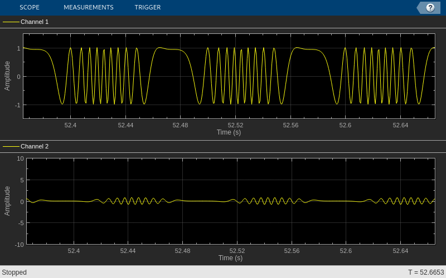Image resolution: width=446 pixels, height=278 pixels.
Task: Click the 52.64 tick on the top plot
Action: 400,125
